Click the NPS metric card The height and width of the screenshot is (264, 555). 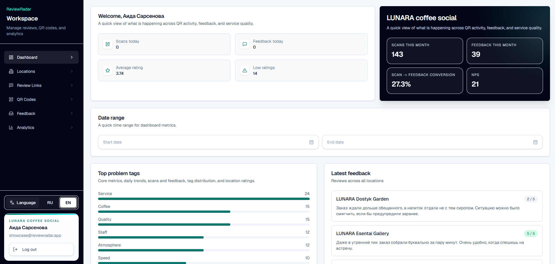(x=505, y=81)
